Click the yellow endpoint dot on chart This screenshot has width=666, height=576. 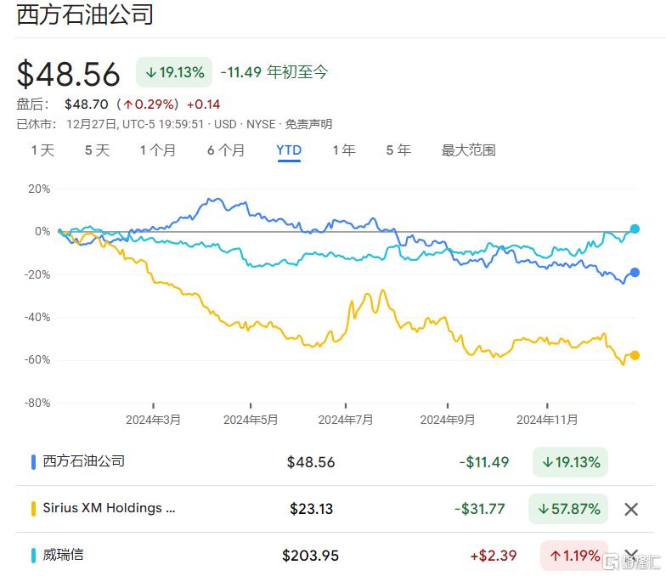tap(635, 355)
